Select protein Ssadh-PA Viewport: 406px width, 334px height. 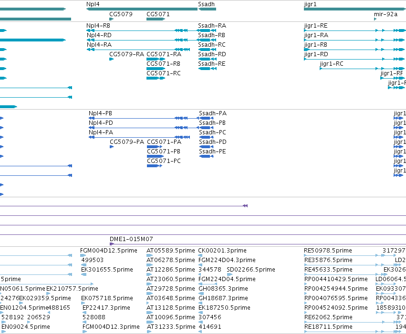coord(213,113)
